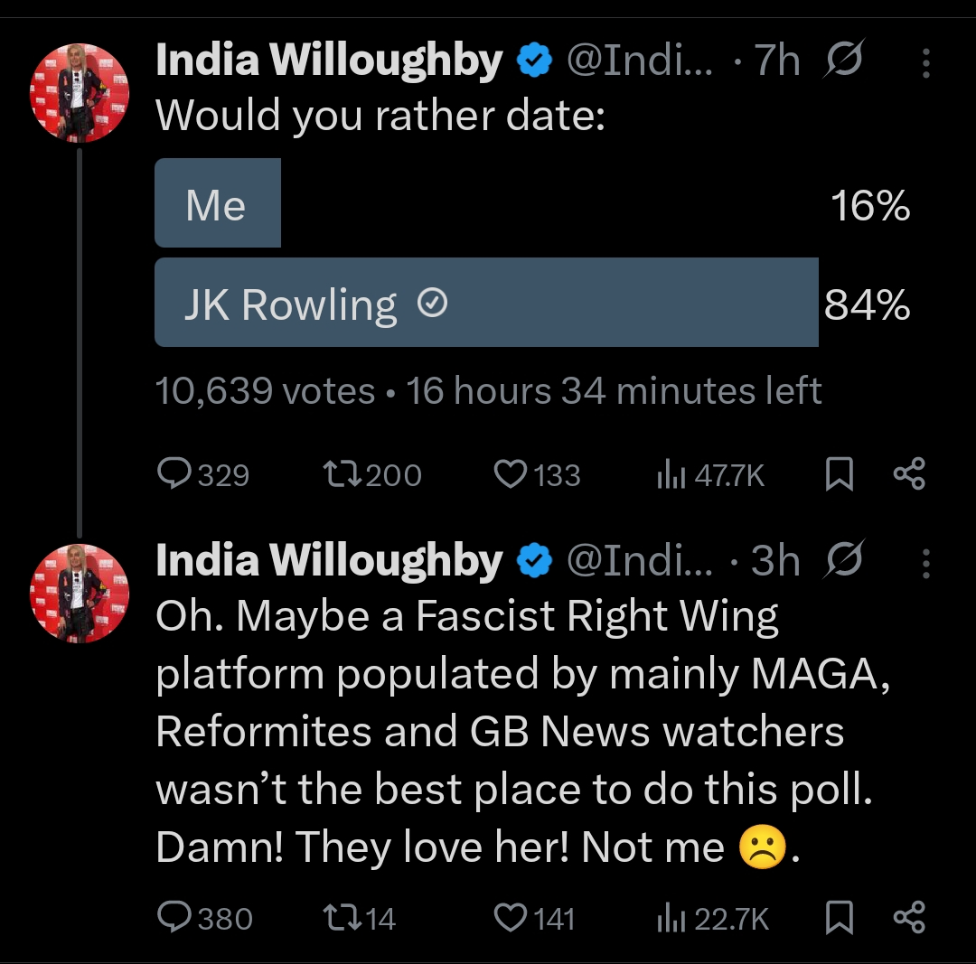Bookmark the second tweet
The image size is (976, 964).
tap(840, 918)
